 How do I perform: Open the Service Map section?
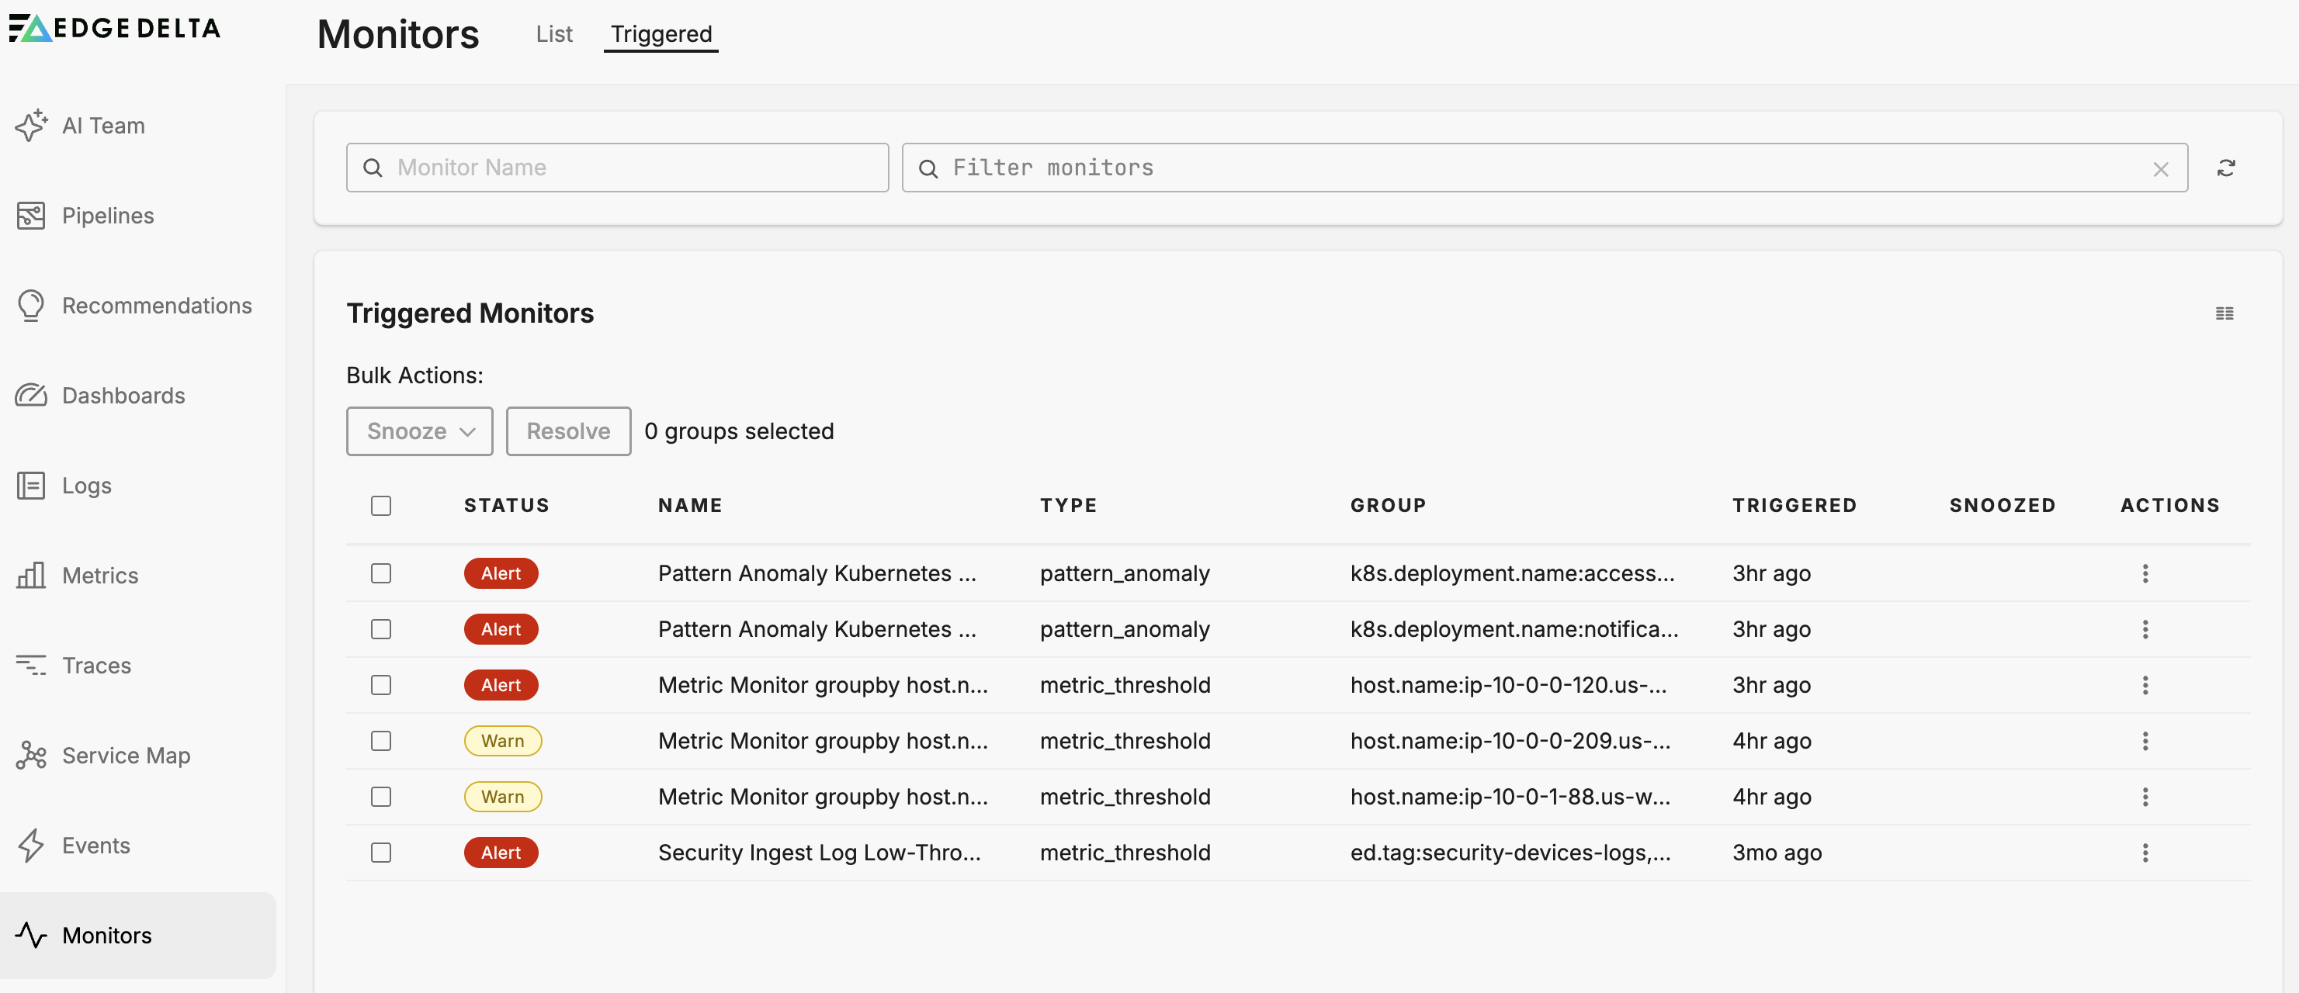[125, 756]
